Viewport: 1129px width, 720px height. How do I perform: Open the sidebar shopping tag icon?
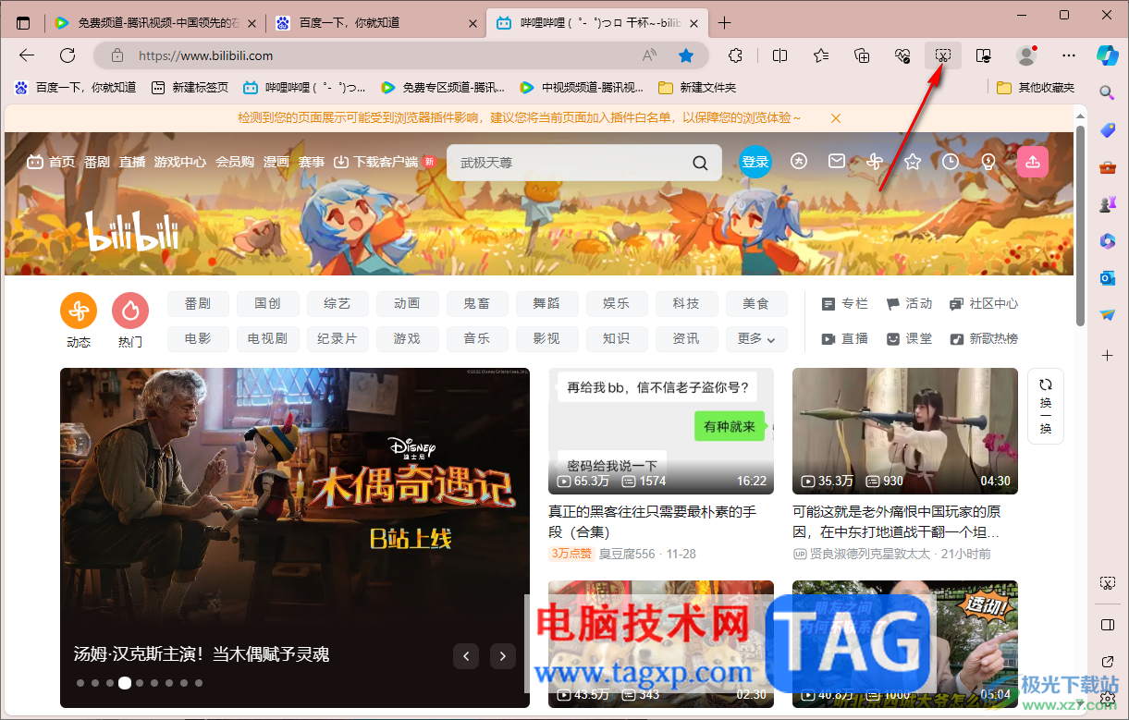pyautogui.click(x=1107, y=130)
